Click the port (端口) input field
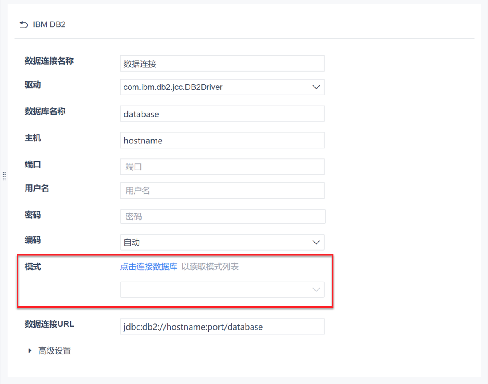The height and width of the screenshot is (384, 488). pyautogui.click(x=222, y=167)
